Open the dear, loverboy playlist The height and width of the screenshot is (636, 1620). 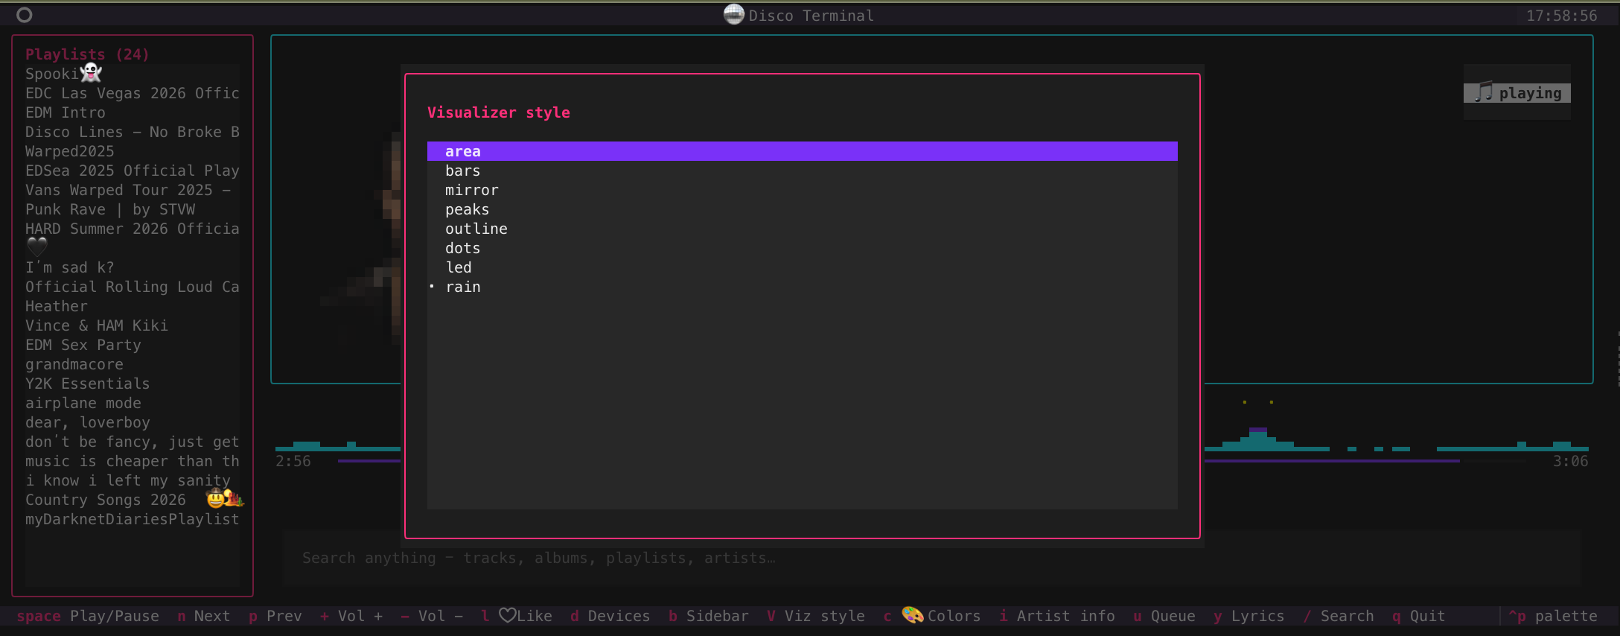(x=133, y=422)
